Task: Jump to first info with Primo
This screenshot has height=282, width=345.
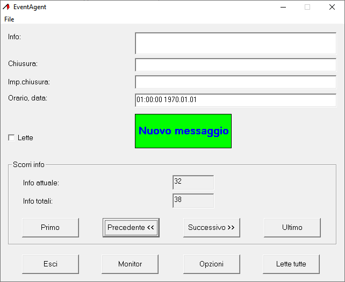Action: pos(51,227)
